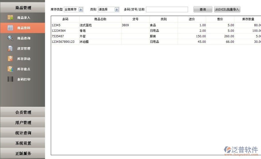Click the 货号 cell 3809
Viewport: 261px width, 159px height.
coord(135,25)
